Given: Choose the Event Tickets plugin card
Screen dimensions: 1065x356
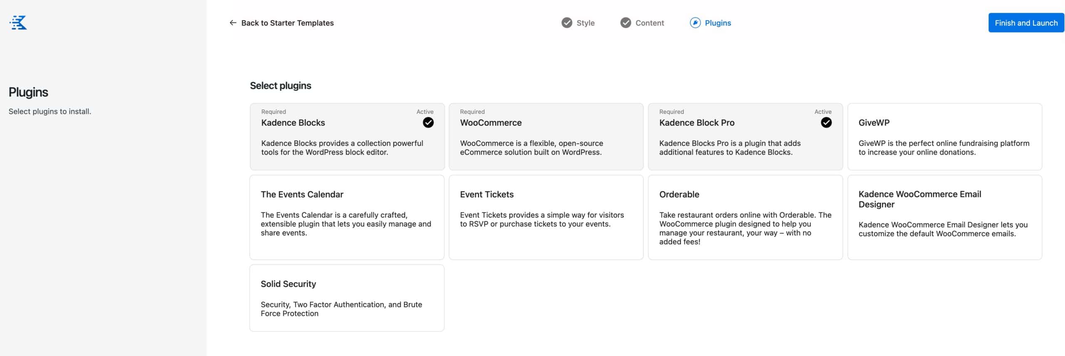Looking at the screenshot, I should [x=546, y=217].
